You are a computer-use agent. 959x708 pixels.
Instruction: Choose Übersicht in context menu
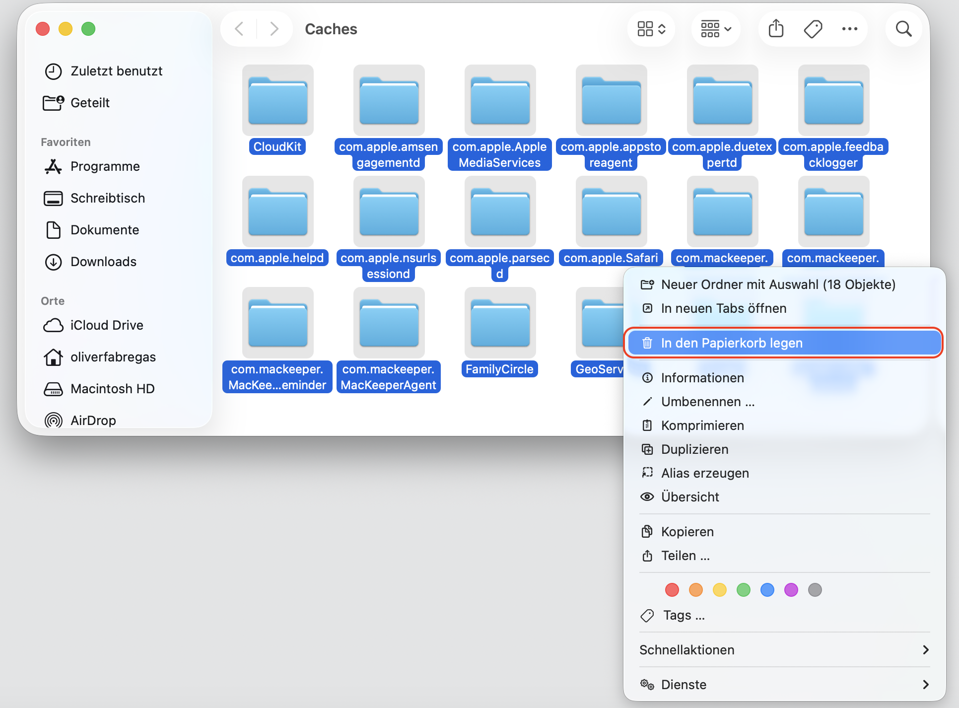[x=784, y=497]
